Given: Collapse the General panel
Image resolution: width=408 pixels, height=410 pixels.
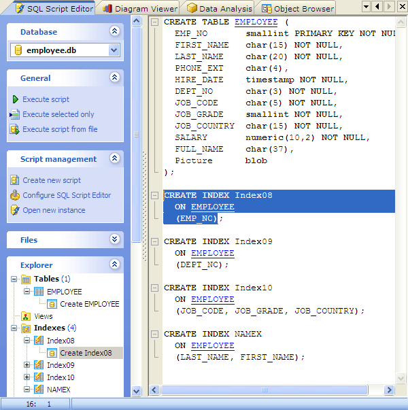Looking at the screenshot, I should click(x=114, y=78).
